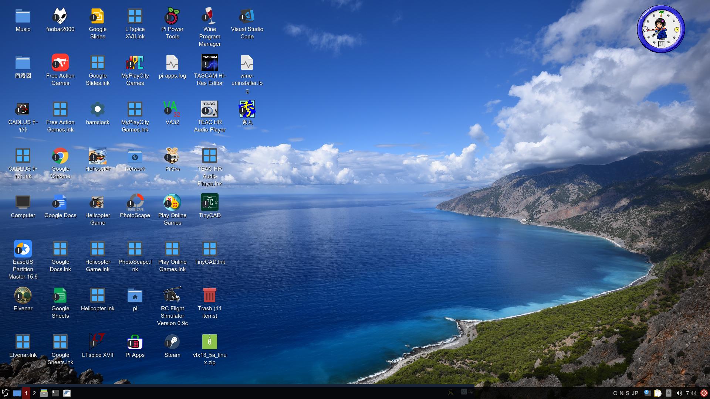Open Pi Apps store
The height and width of the screenshot is (399, 710).
135,342
